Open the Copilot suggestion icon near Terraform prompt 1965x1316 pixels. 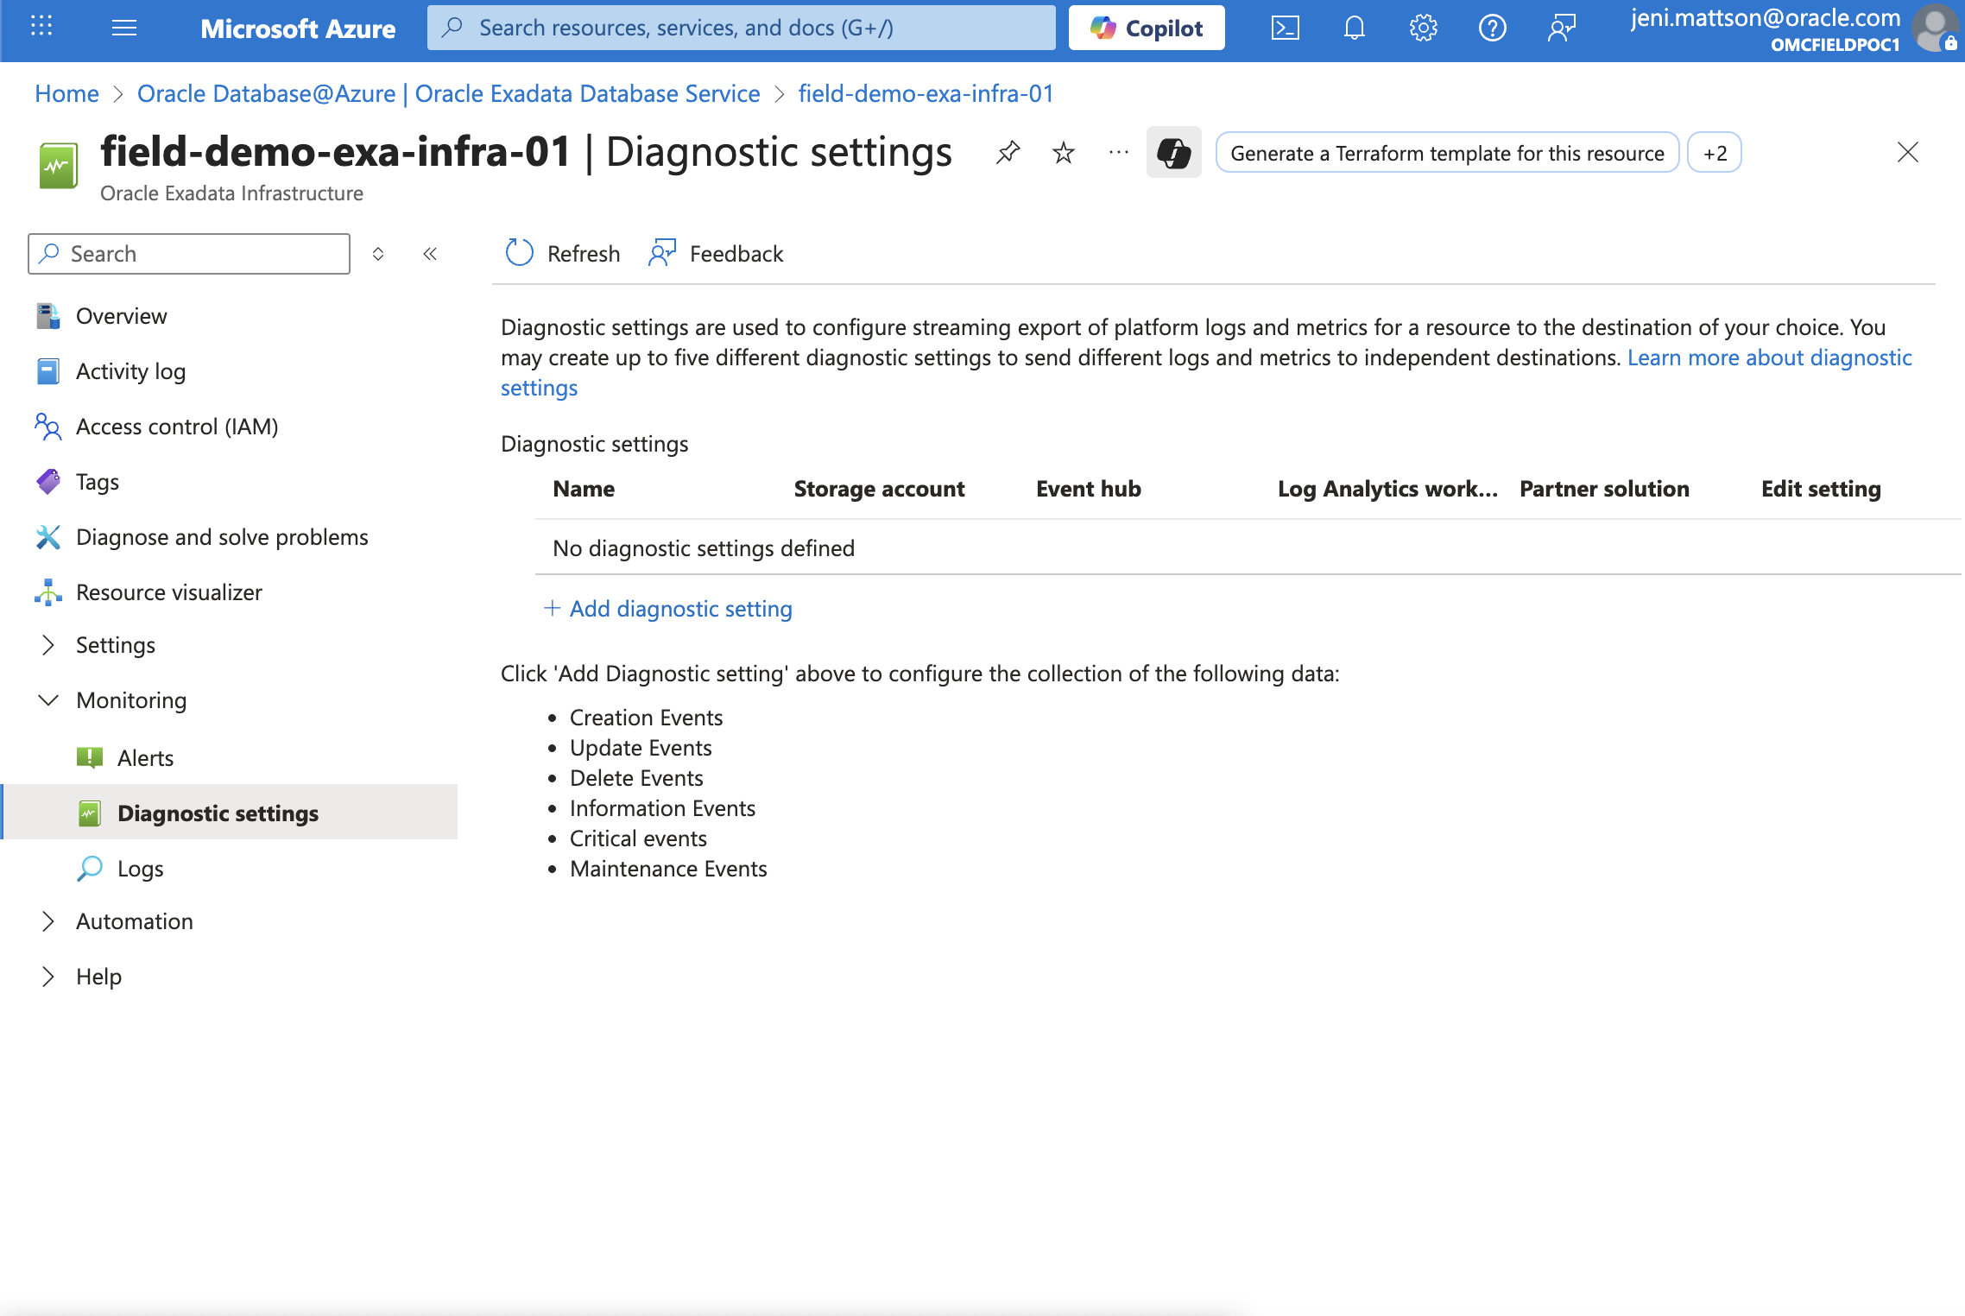[1173, 153]
